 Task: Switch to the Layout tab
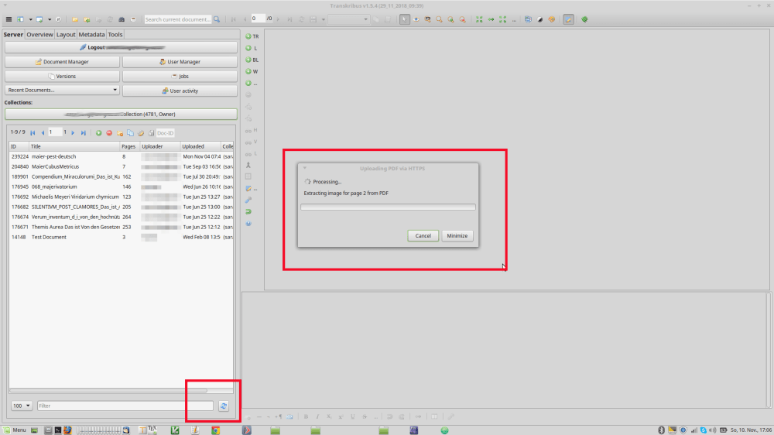click(x=65, y=35)
